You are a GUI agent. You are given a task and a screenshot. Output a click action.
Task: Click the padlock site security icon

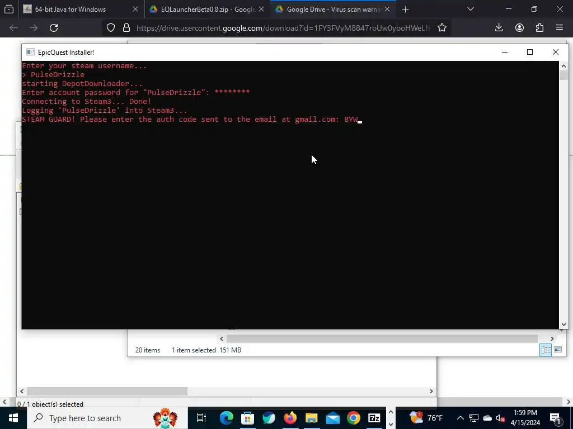pyautogui.click(x=126, y=28)
